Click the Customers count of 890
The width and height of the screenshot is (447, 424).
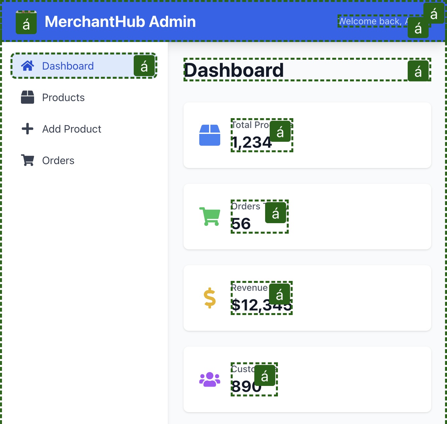coord(246,387)
